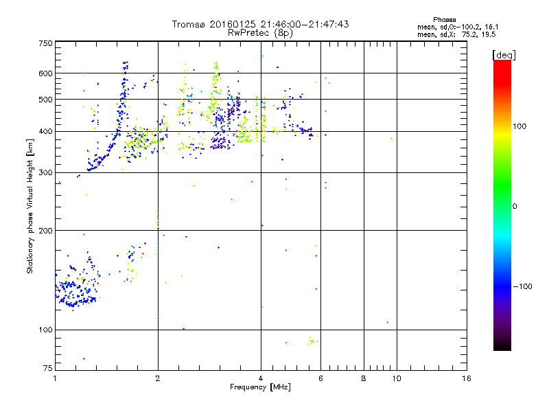Click the 'Phases' statistics heading
This screenshot has width=549, height=412.
pos(444,20)
